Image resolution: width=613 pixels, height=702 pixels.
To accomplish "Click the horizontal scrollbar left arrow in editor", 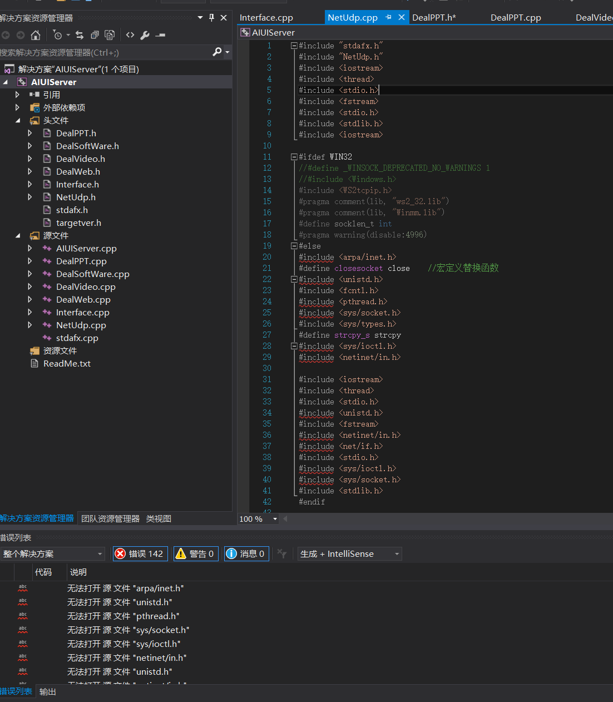I will tap(285, 519).
